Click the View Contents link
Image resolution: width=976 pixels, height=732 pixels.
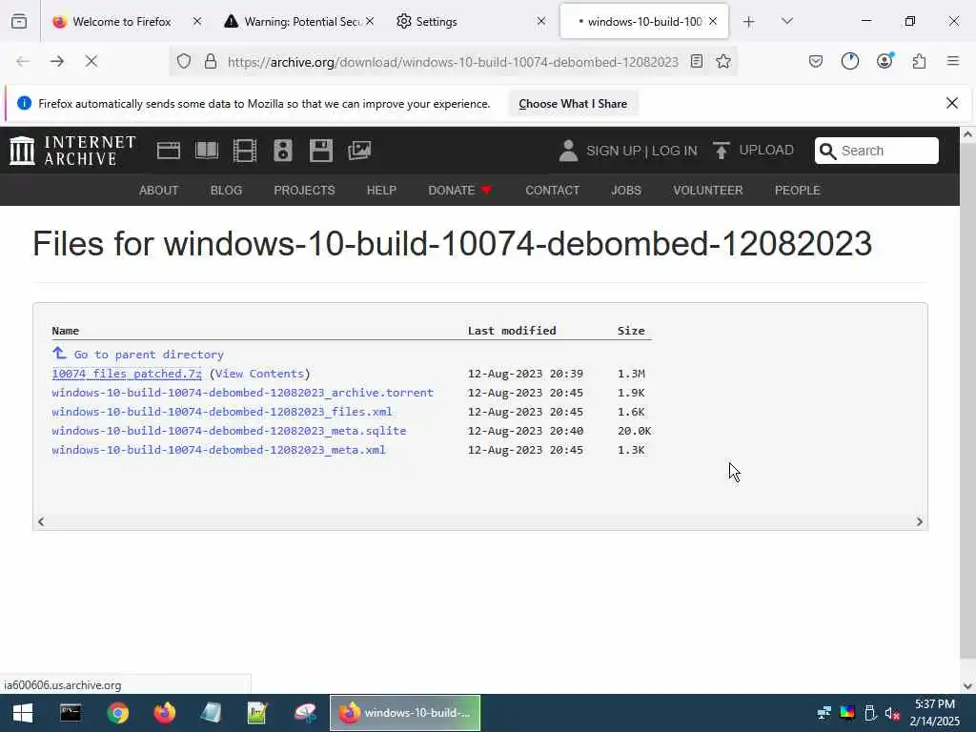click(x=259, y=374)
